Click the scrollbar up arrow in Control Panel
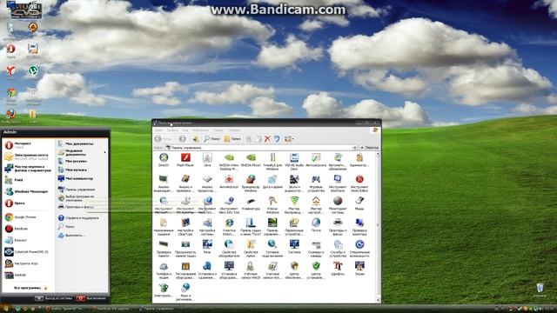This screenshot has height=313, width=557. tap(378, 154)
